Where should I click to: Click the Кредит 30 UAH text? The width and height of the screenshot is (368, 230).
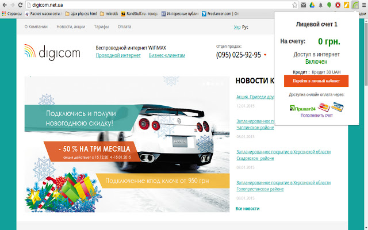point(326,72)
